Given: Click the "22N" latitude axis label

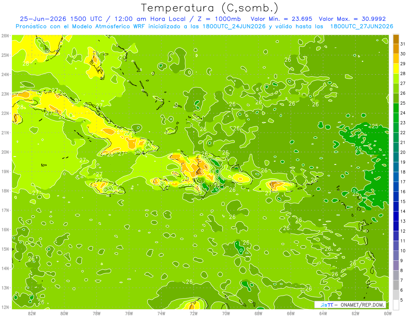Looking at the screenshot, I should 5,113.
